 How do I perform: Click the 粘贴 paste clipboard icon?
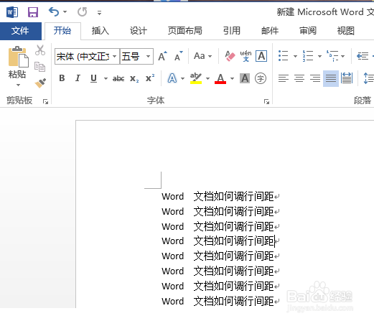pyautogui.click(x=19, y=57)
